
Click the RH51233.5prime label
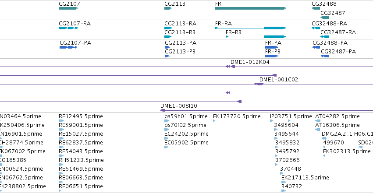[x=81, y=160]
